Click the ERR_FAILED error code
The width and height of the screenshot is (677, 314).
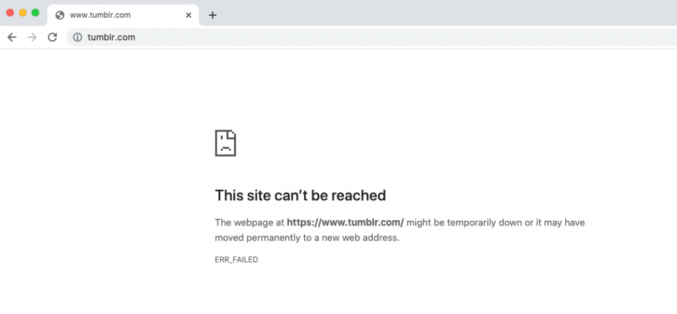pos(236,260)
